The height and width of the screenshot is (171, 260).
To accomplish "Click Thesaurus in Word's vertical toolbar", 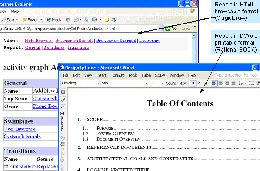I will pos(62,123).
